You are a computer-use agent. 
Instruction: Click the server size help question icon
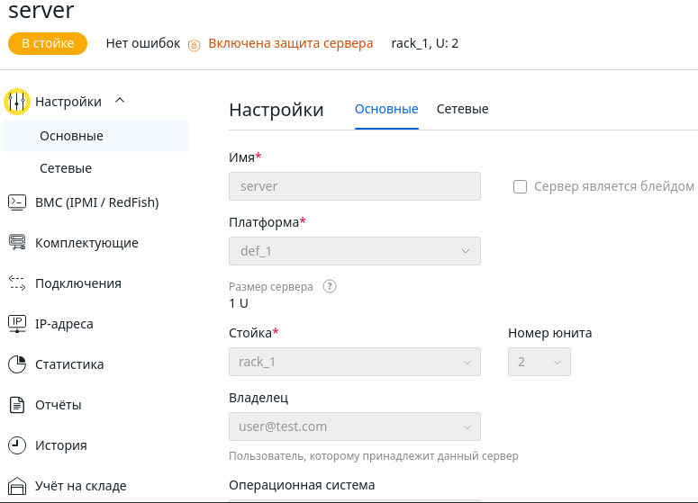(x=330, y=287)
